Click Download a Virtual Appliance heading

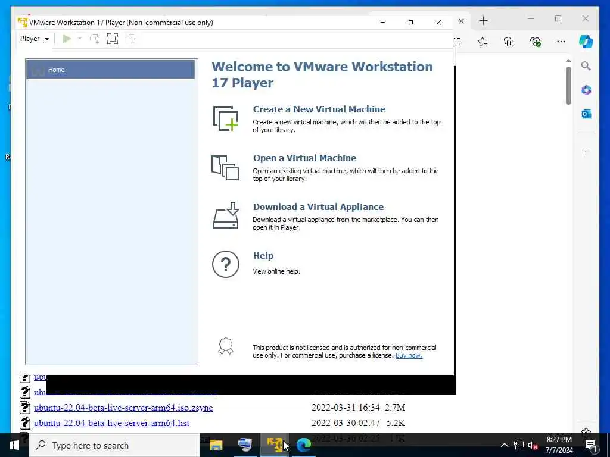coord(318,206)
